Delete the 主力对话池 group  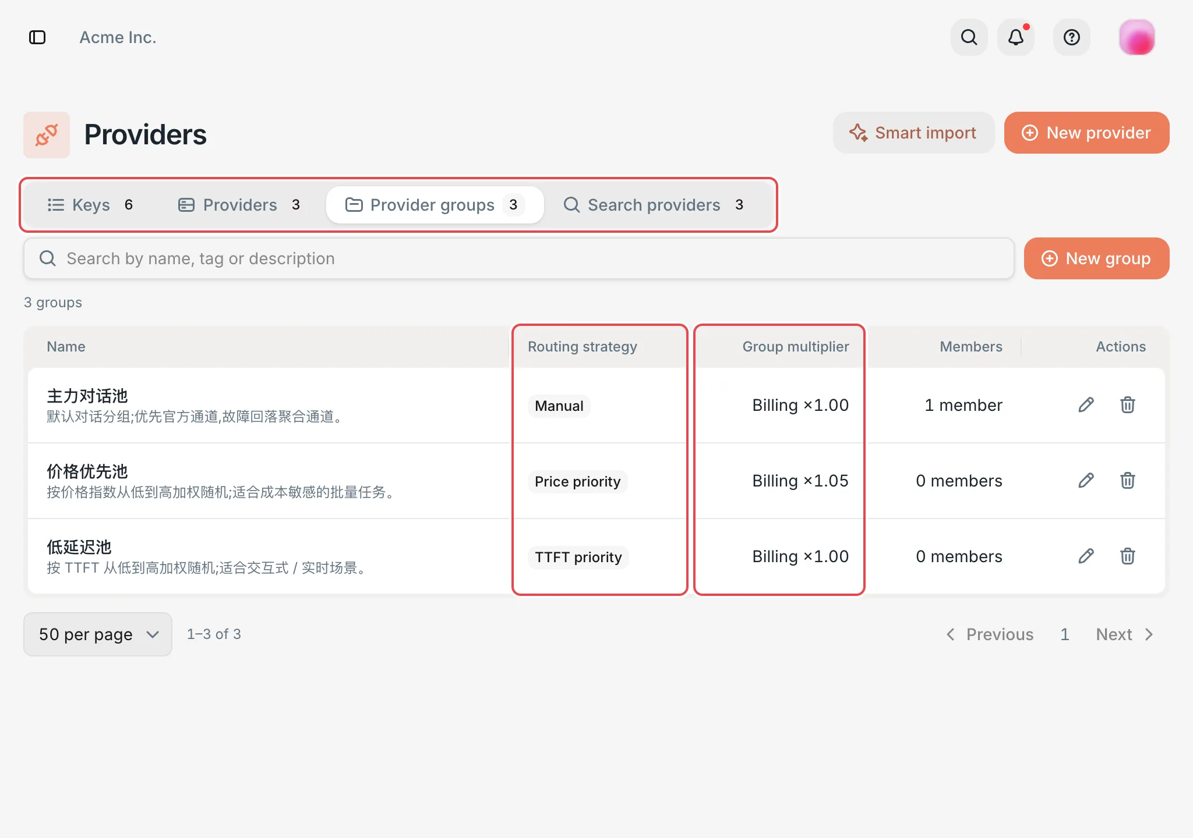pos(1128,405)
